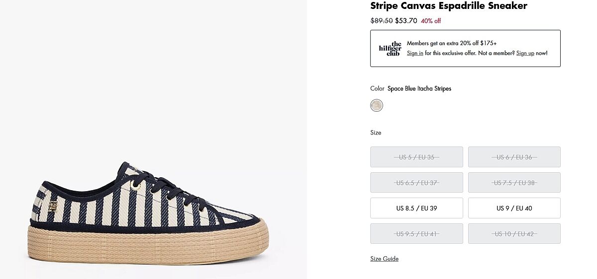Click the Hilfiger Club logo
Viewport: 597px width, 279px height.
point(390,49)
